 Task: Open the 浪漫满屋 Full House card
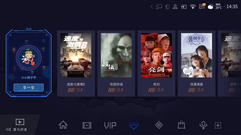coord(197,63)
